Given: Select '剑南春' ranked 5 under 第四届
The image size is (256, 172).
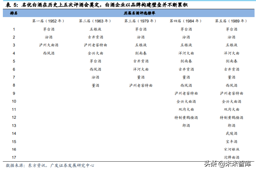Looking at the screenshot, I should click(x=186, y=61).
